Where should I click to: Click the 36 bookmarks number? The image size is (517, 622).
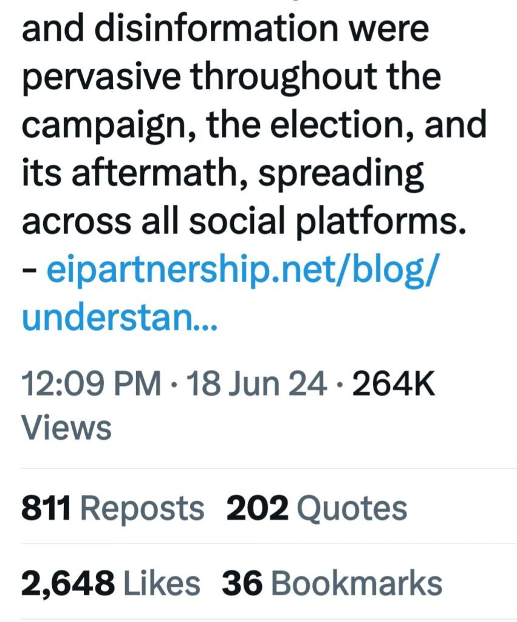pos(242,584)
